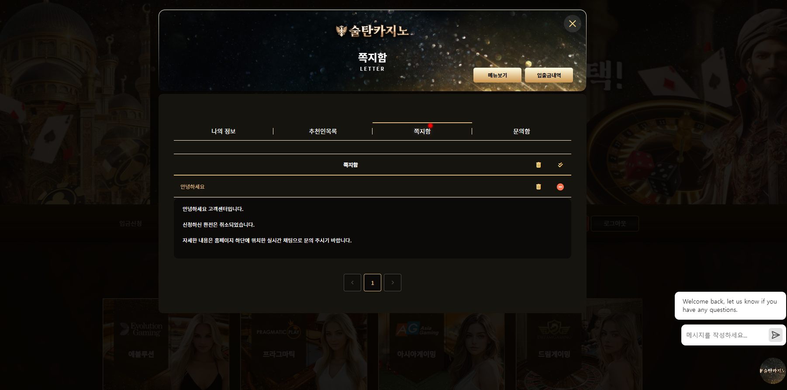The height and width of the screenshot is (390, 787).
Task: Delete the 안녕하세요 message using its trash icon
Action: [x=538, y=186]
